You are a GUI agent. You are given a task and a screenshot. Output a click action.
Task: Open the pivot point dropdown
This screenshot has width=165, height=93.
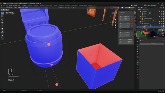[x=66, y=7]
